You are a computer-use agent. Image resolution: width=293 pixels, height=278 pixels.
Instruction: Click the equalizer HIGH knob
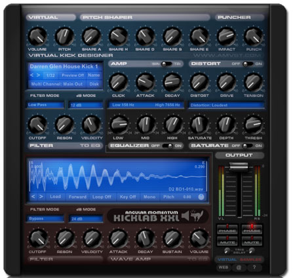point(173,125)
